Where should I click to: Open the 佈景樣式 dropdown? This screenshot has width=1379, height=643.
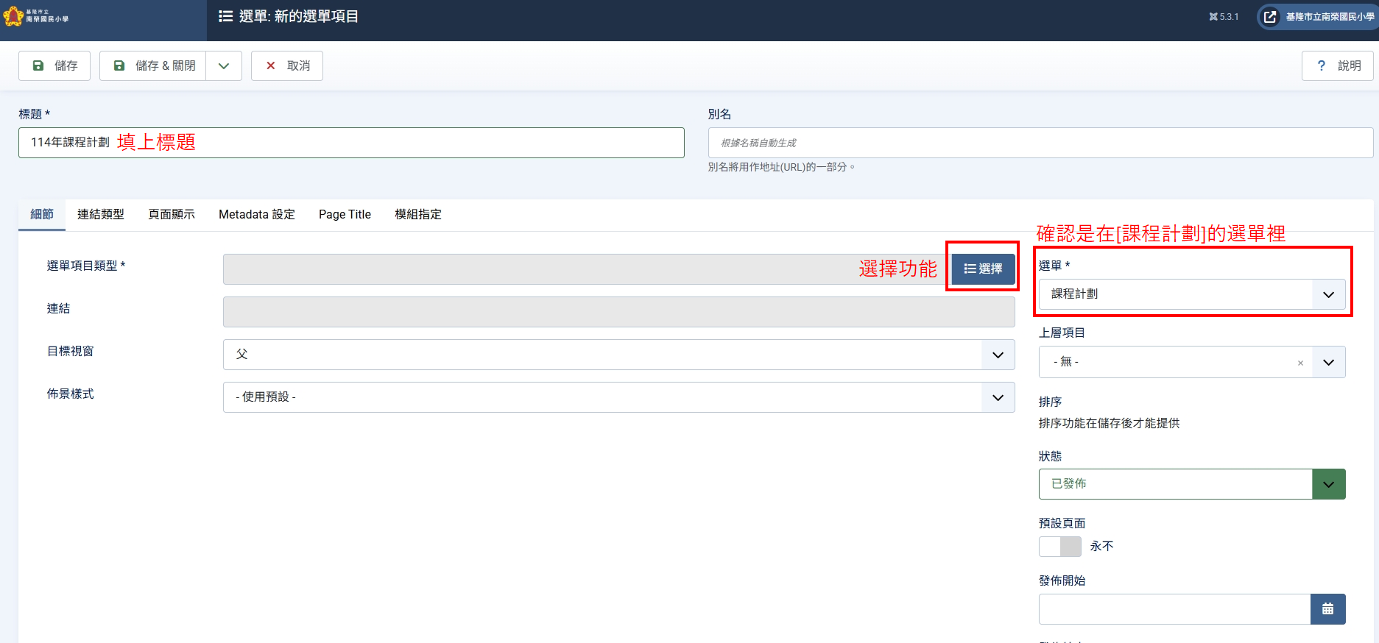618,397
